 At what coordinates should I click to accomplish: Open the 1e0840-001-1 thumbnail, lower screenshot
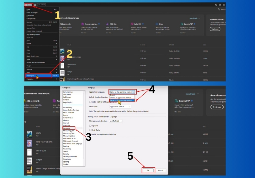click(x=29, y=152)
